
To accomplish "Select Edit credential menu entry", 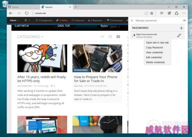I will [157, 57].
